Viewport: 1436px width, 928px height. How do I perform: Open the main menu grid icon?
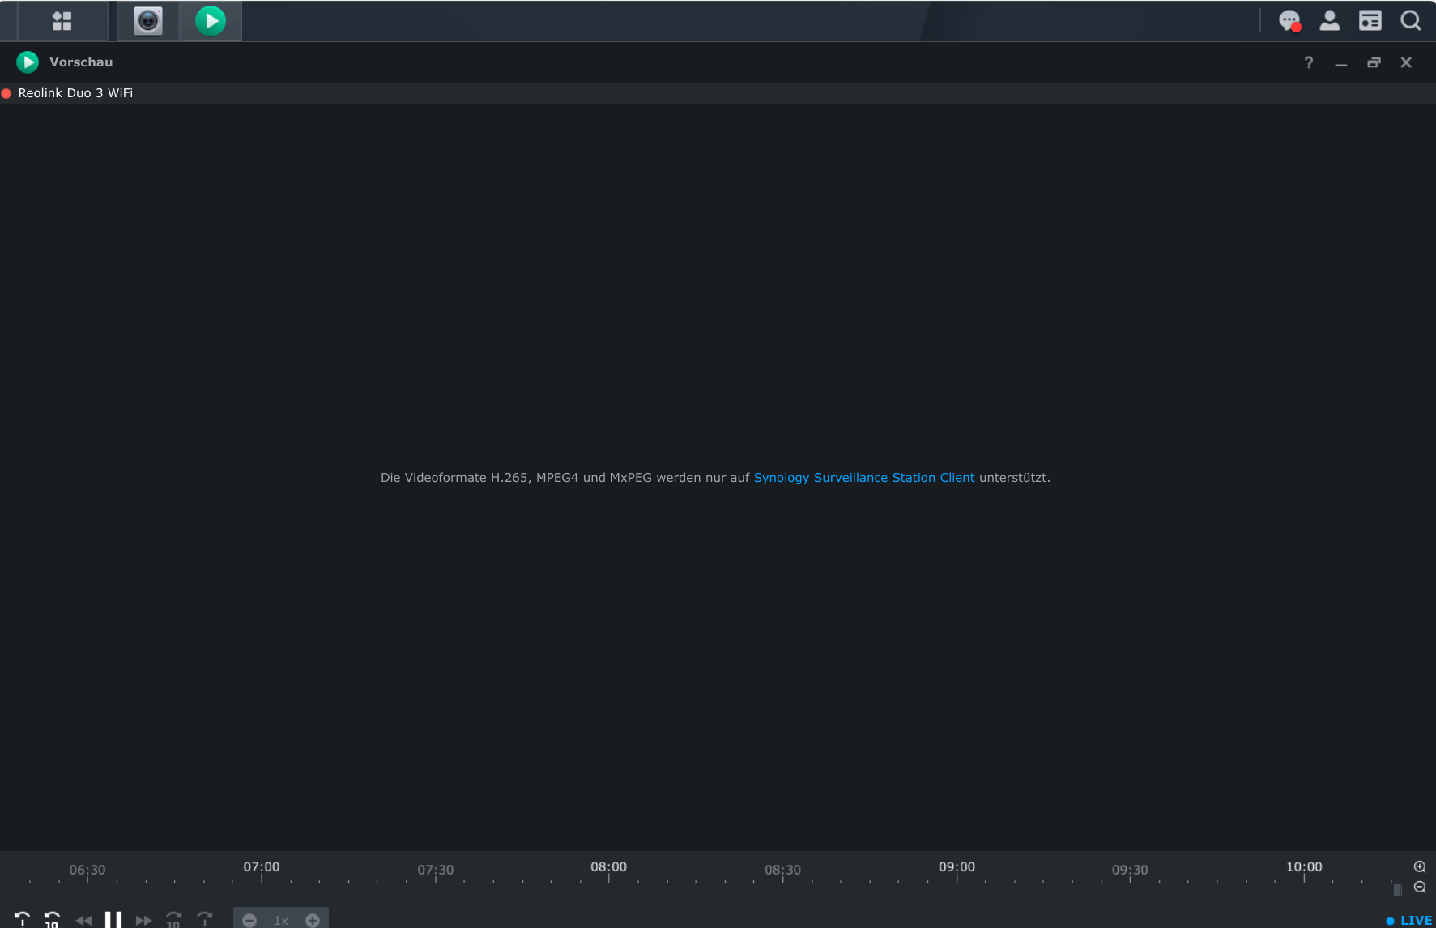[x=62, y=21]
